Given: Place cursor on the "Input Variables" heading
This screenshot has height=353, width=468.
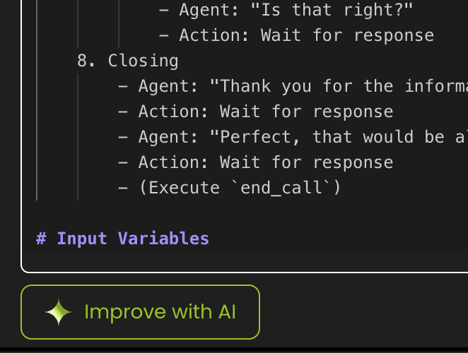Looking at the screenshot, I should 132,239.
